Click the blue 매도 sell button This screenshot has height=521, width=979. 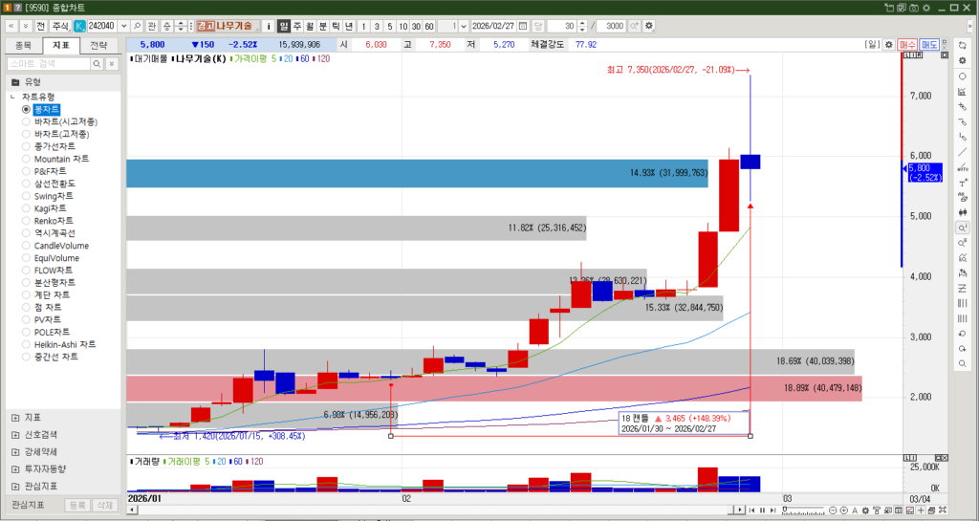tap(929, 45)
